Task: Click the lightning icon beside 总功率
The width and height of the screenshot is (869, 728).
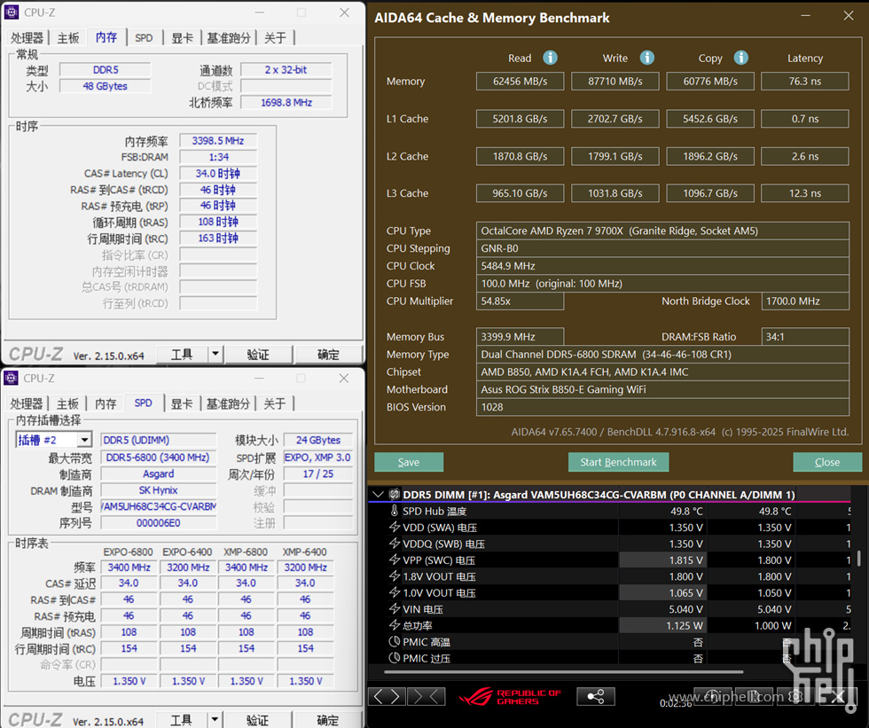Action: [x=394, y=625]
